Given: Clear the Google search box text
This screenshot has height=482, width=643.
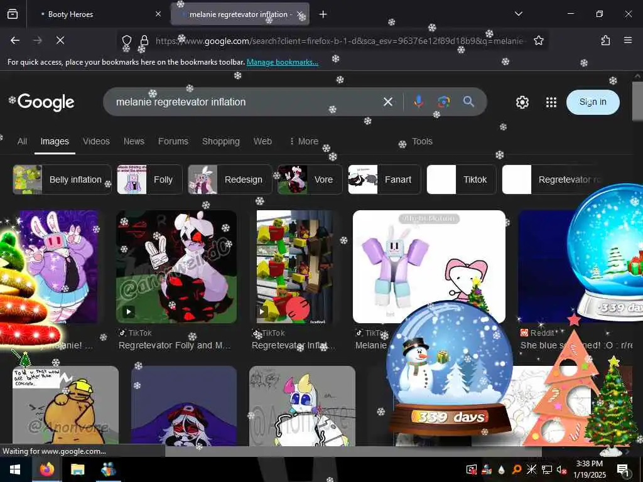Looking at the screenshot, I should tap(387, 102).
